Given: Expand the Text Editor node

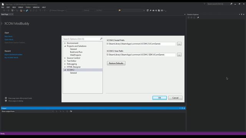Looking at the screenshot, I should (x=65, y=61).
